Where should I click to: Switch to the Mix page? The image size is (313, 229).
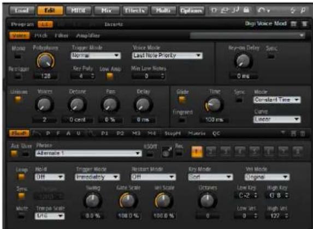[x=107, y=10]
